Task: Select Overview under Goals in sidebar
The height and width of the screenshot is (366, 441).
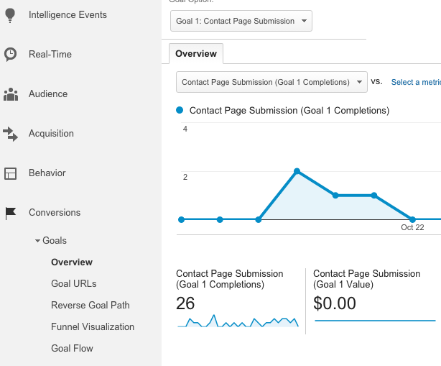Action: pyautogui.click(x=71, y=262)
